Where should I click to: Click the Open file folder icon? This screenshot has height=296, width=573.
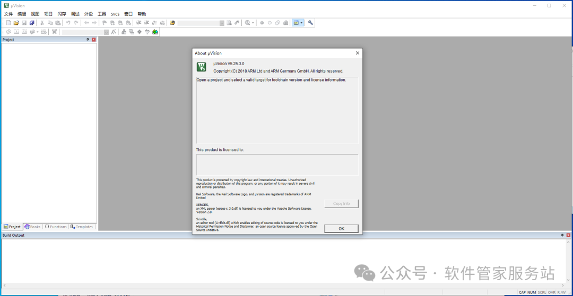16,23
